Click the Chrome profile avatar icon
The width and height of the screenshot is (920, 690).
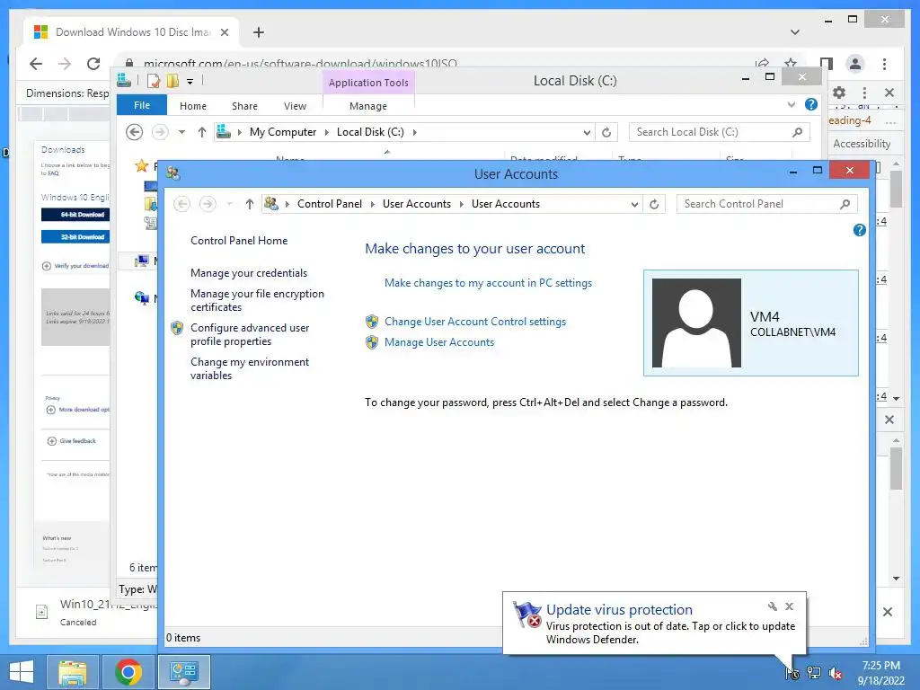(855, 64)
